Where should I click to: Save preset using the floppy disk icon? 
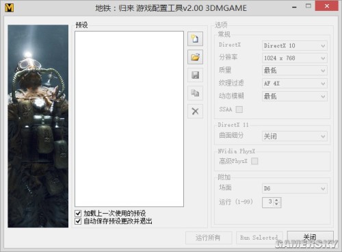tap(195, 75)
